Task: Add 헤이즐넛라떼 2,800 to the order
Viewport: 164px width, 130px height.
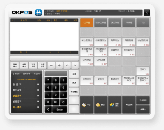Action: 87,52
